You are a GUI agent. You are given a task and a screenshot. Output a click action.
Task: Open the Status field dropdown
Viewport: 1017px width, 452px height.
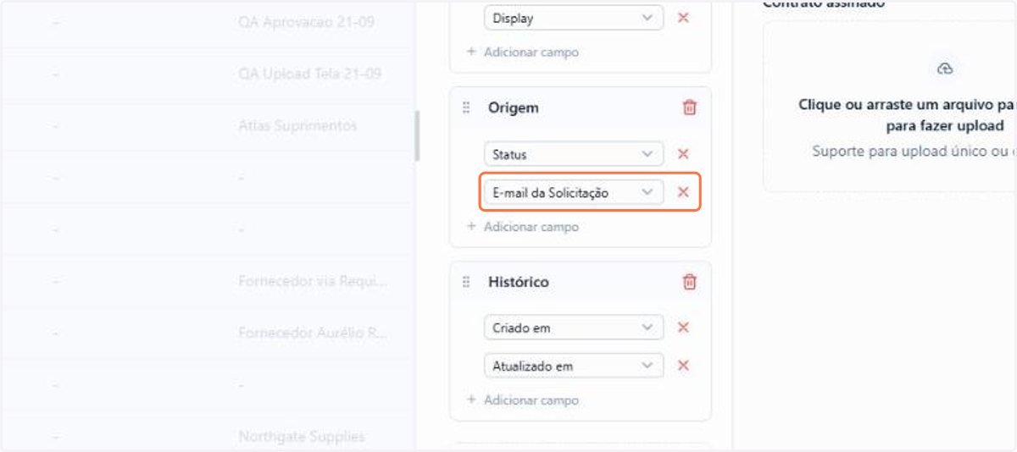(x=574, y=154)
